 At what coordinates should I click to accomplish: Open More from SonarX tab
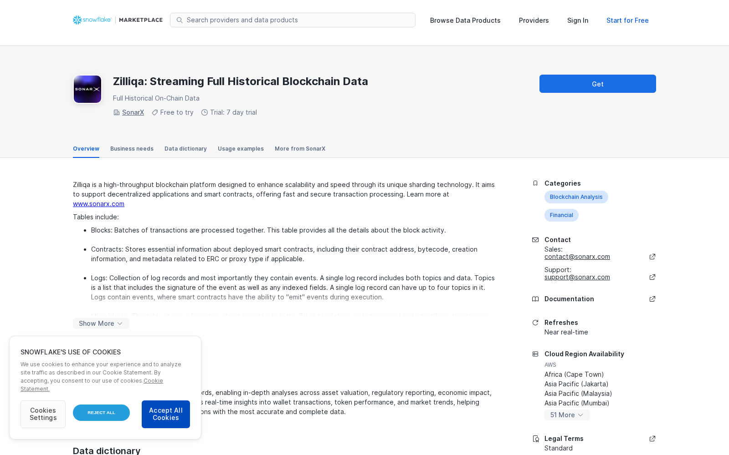pos(300,149)
